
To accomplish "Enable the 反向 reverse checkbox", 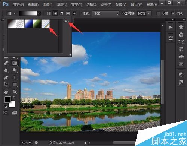I will tap(158, 13).
